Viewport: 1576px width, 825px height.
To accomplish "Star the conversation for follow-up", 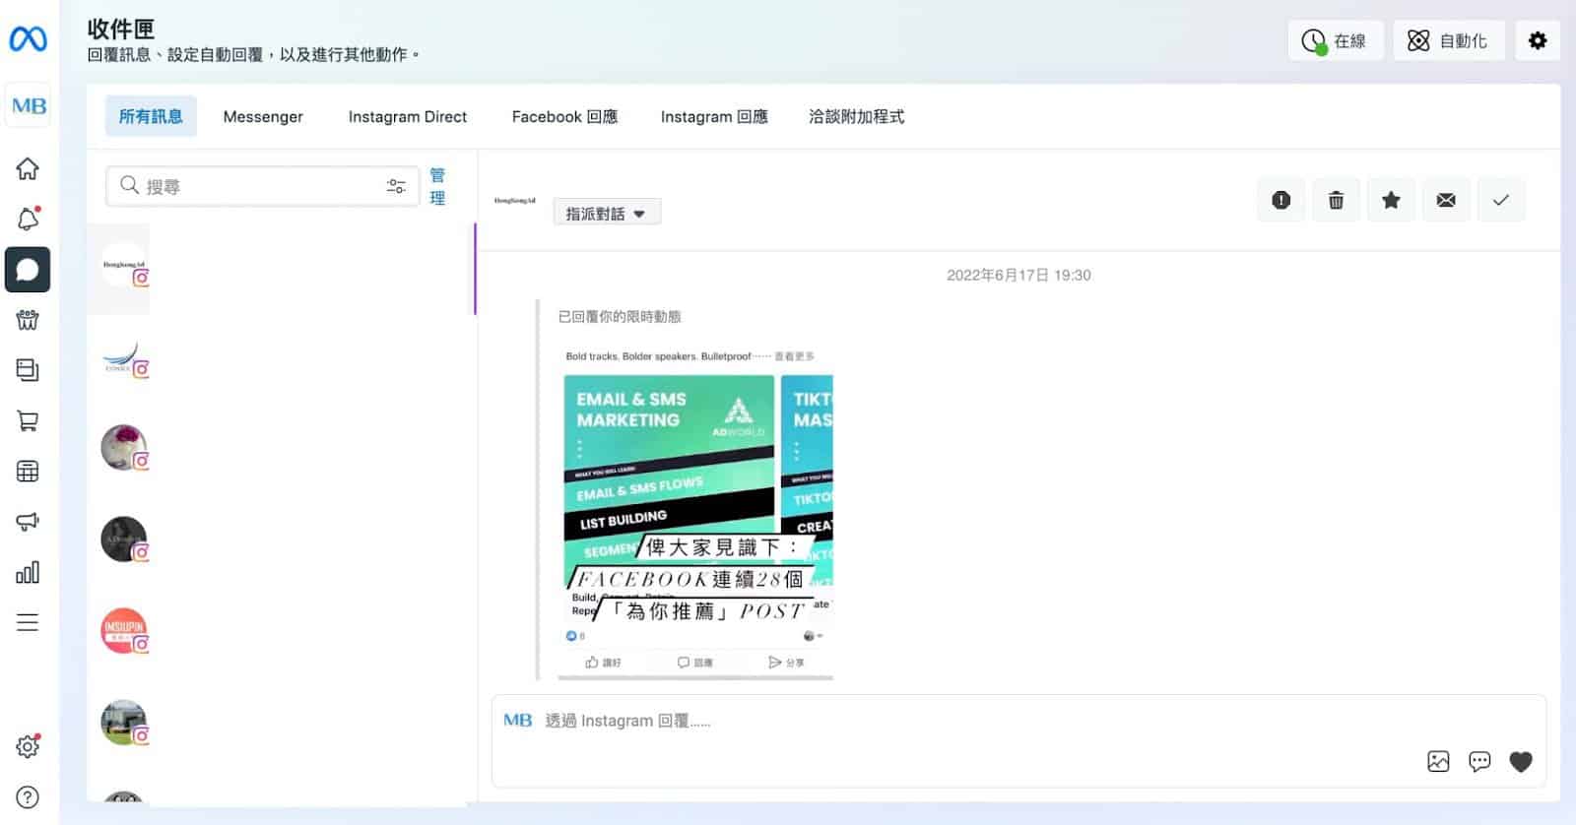I will pyautogui.click(x=1391, y=200).
